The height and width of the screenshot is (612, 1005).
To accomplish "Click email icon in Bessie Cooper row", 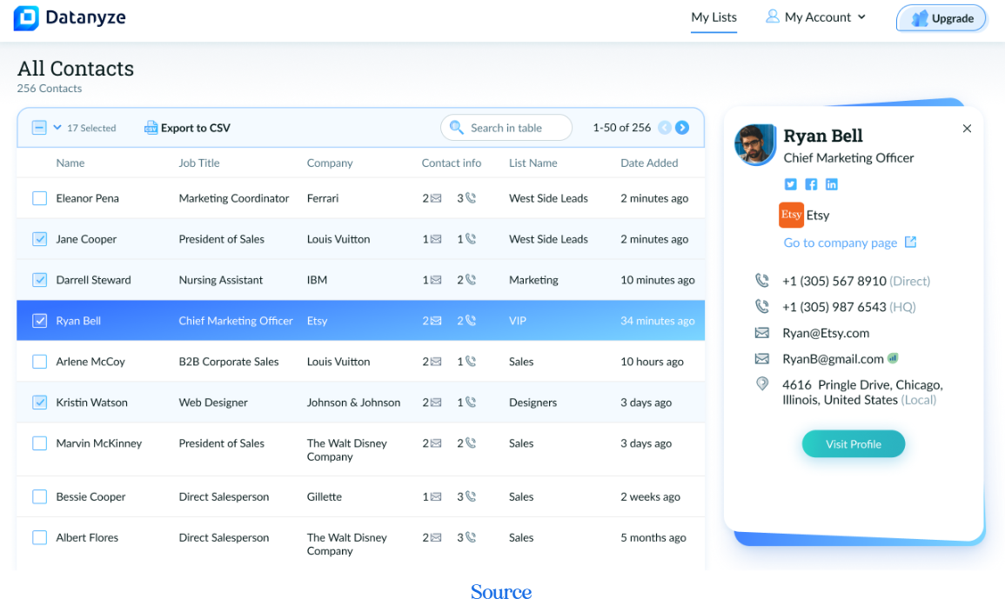I will click(436, 496).
